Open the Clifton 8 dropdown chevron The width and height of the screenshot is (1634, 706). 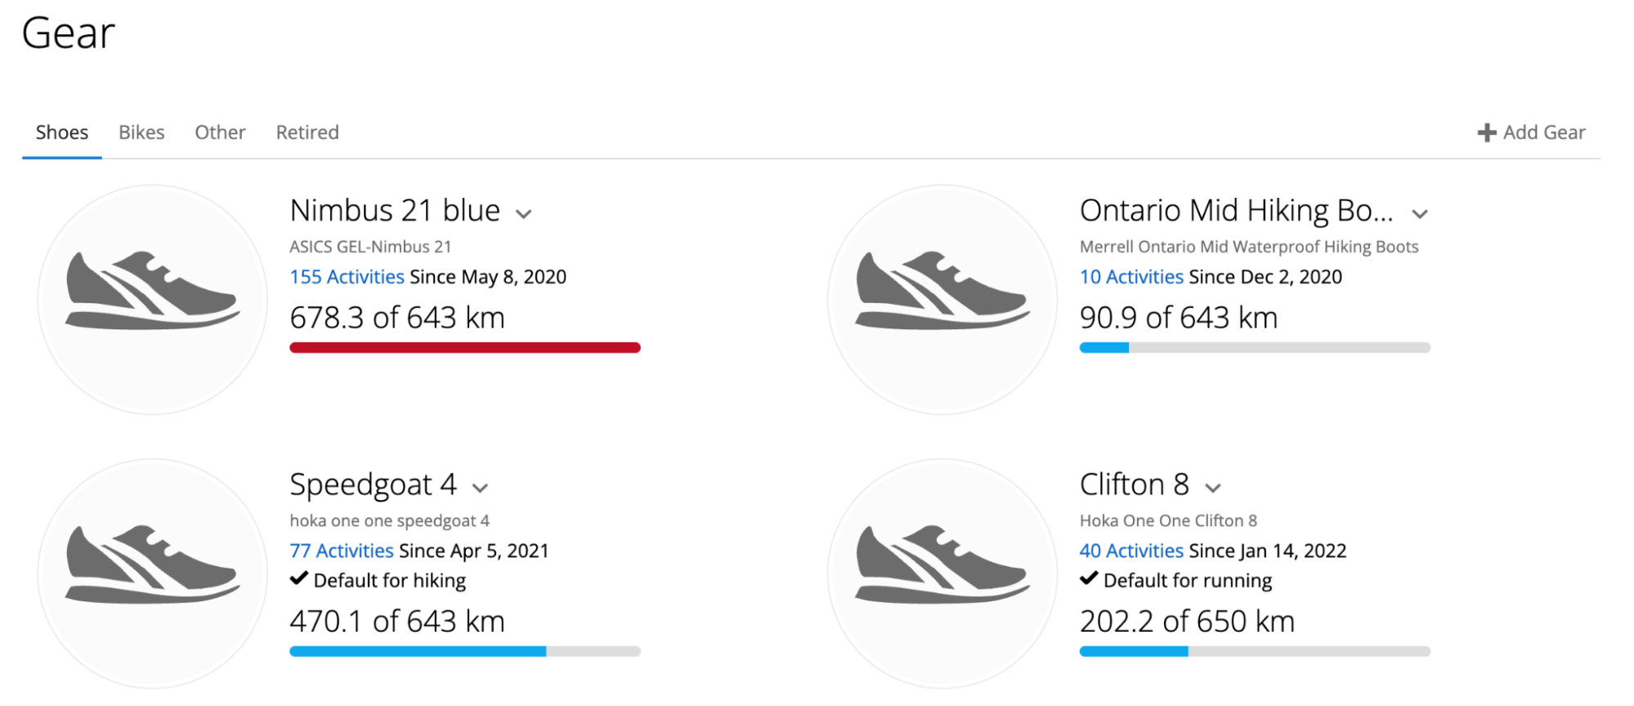tap(1213, 488)
